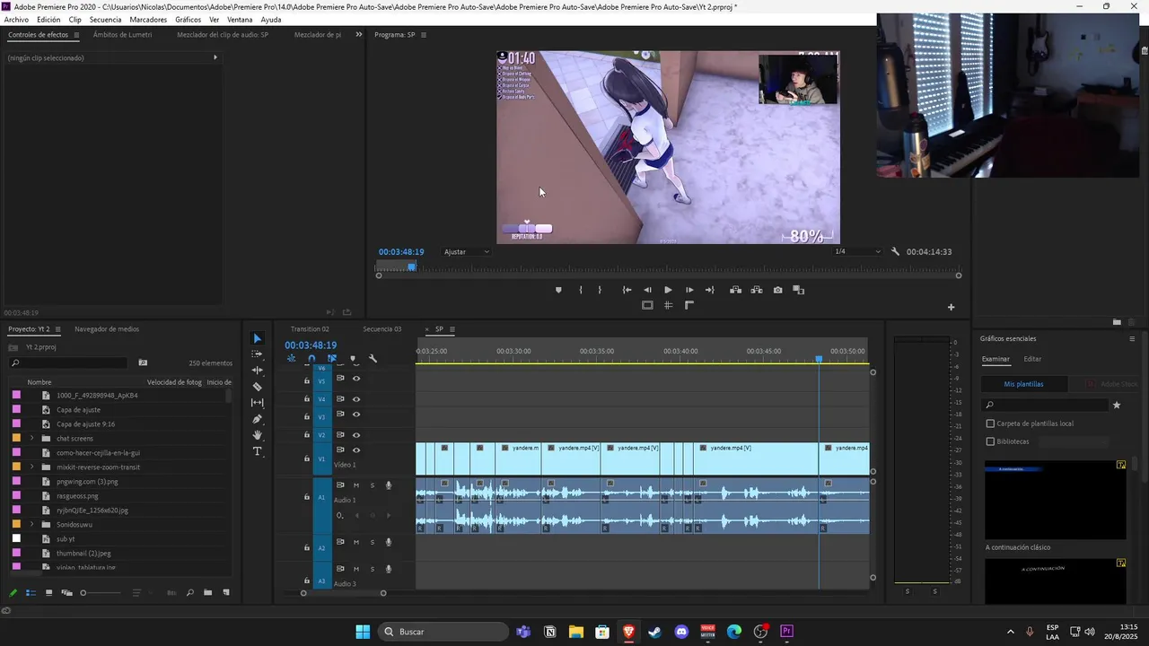Mark Out point in Program monitor
Image resolution: width=1149 pixels, height=646 pixels.
600,290
